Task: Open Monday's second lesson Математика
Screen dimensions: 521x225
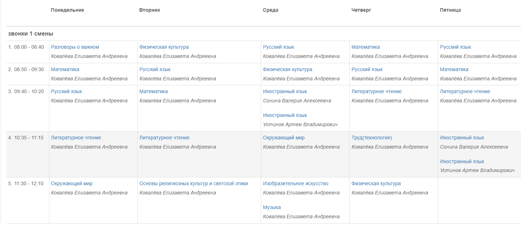Action: [x=65, y=69]
